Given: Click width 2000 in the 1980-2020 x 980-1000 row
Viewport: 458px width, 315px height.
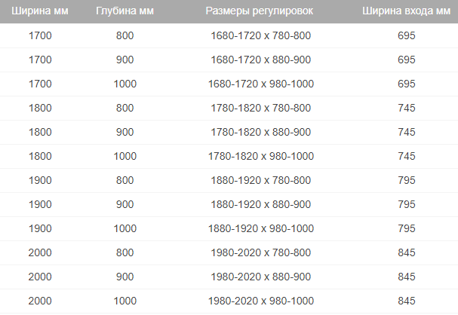Looking at the screenshot, I should tap(41, 301).
